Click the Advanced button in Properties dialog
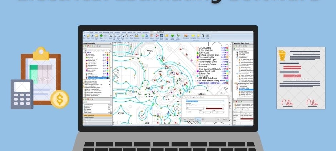This screenshot has height=151, width=336. click(191, 119)
